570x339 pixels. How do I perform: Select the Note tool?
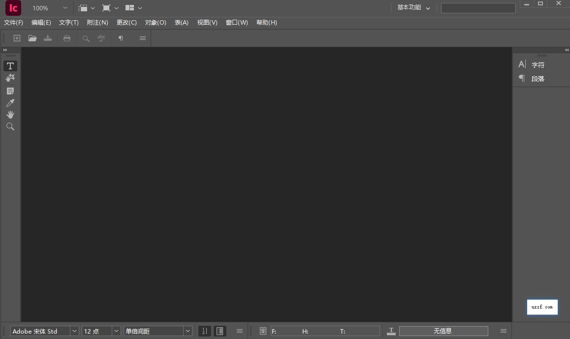pyautogui.click(x=10, y=91)
